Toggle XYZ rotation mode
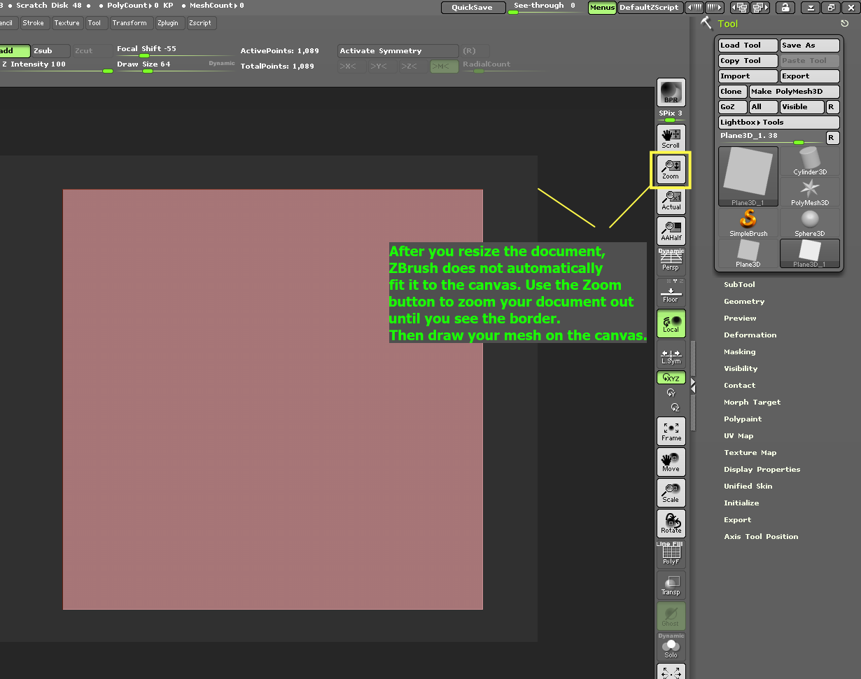 pyautogui.click(x=671, y=378)
